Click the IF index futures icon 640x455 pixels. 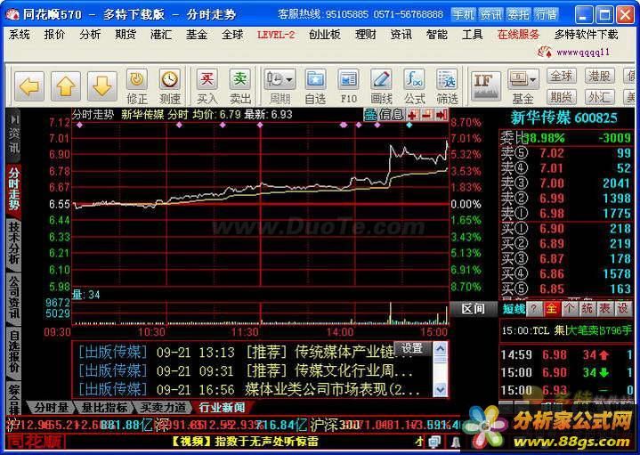[x=485, y=85]
